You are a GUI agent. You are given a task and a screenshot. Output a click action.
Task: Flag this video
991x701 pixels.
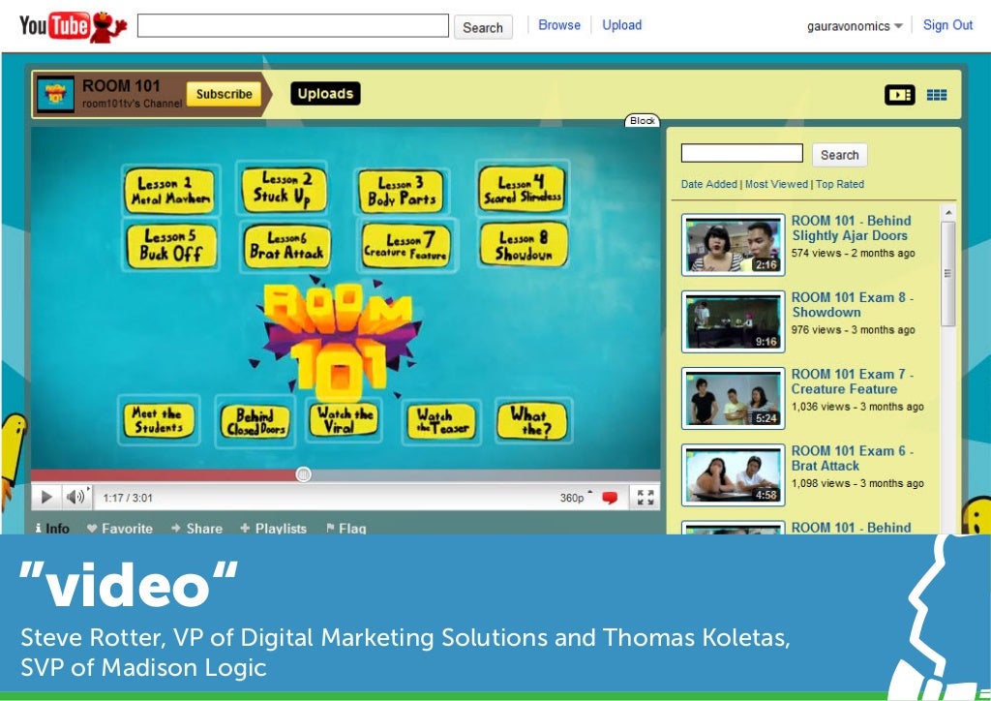[x=345, y=528]
